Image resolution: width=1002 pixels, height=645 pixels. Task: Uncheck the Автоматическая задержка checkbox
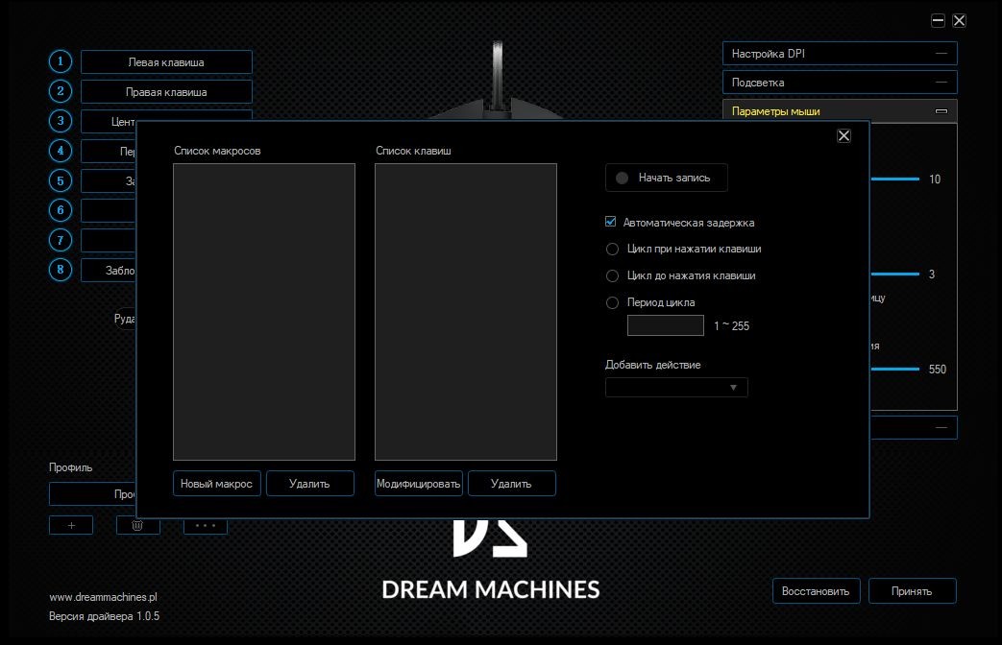tap(611, 222)
